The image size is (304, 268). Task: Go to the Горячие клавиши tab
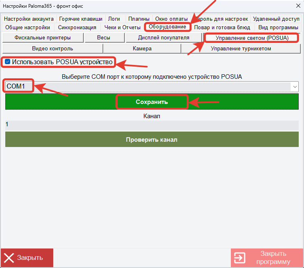click(80, 19)
